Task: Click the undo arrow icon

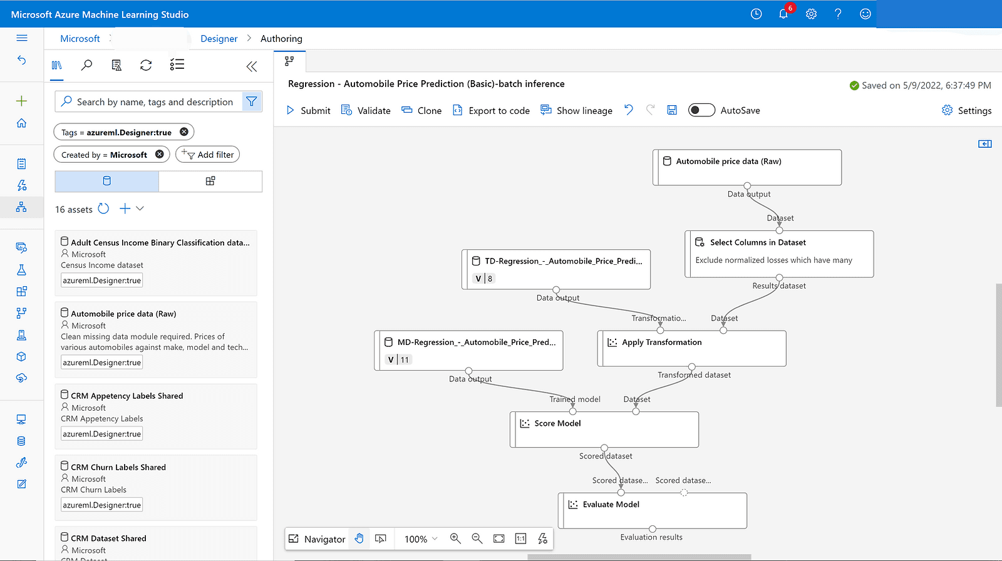Action: 629,110
